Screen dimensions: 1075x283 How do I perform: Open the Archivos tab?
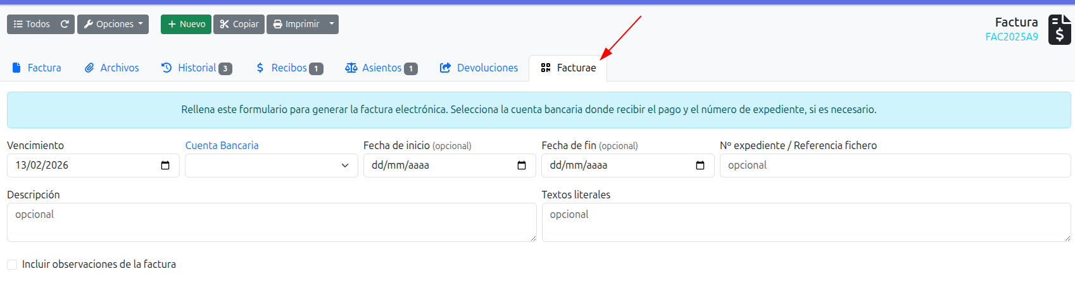click(112, 68)
